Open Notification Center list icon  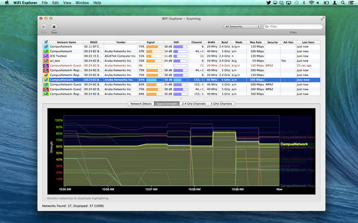coord(351,3)
